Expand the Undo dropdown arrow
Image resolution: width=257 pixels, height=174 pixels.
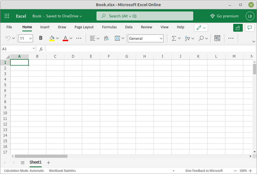click(x=14, y=38)
